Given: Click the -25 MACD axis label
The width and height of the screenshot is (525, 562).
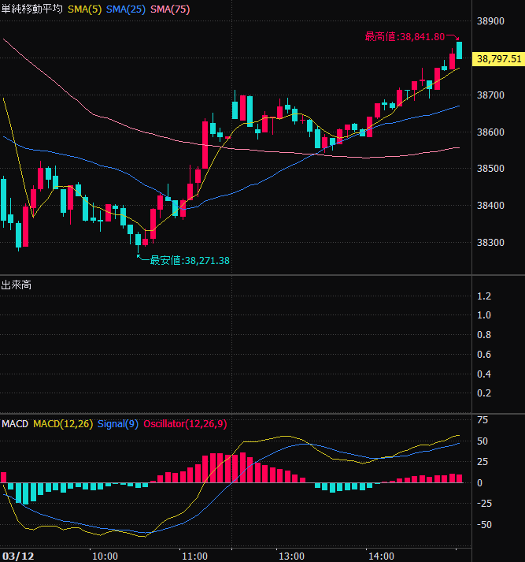Looking at the screenshot, I should click(x=484, y=504).
